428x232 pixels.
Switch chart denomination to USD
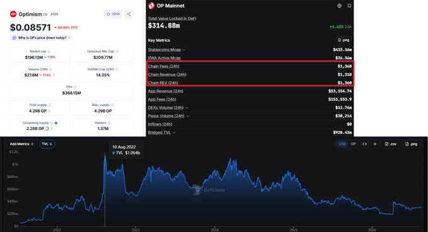[x=342, y=144]
